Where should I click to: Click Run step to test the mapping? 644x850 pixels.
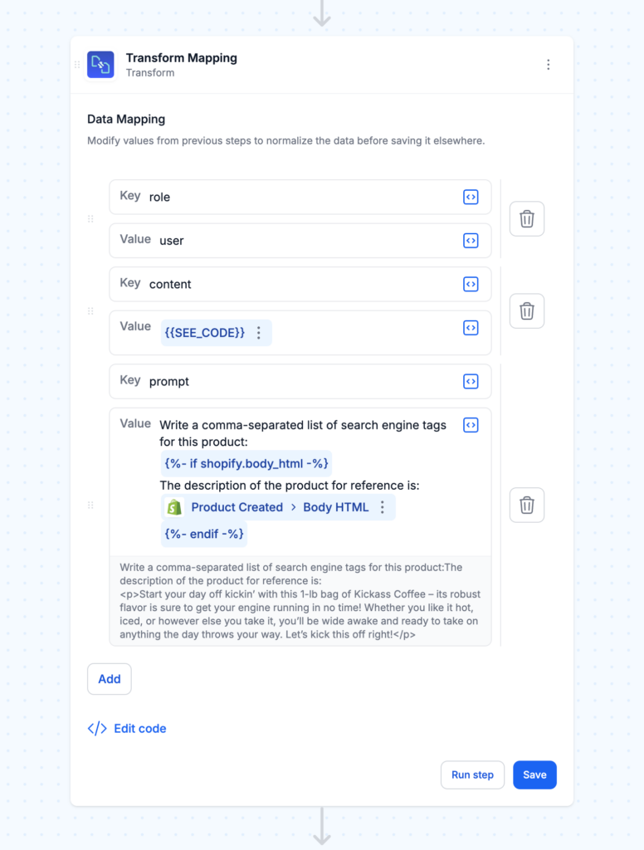(472, 774)
